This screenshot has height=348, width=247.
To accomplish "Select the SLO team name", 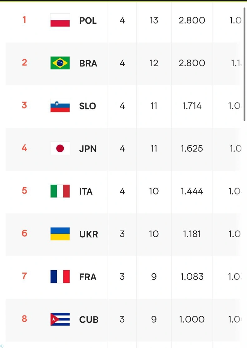I will coord(87,106).
